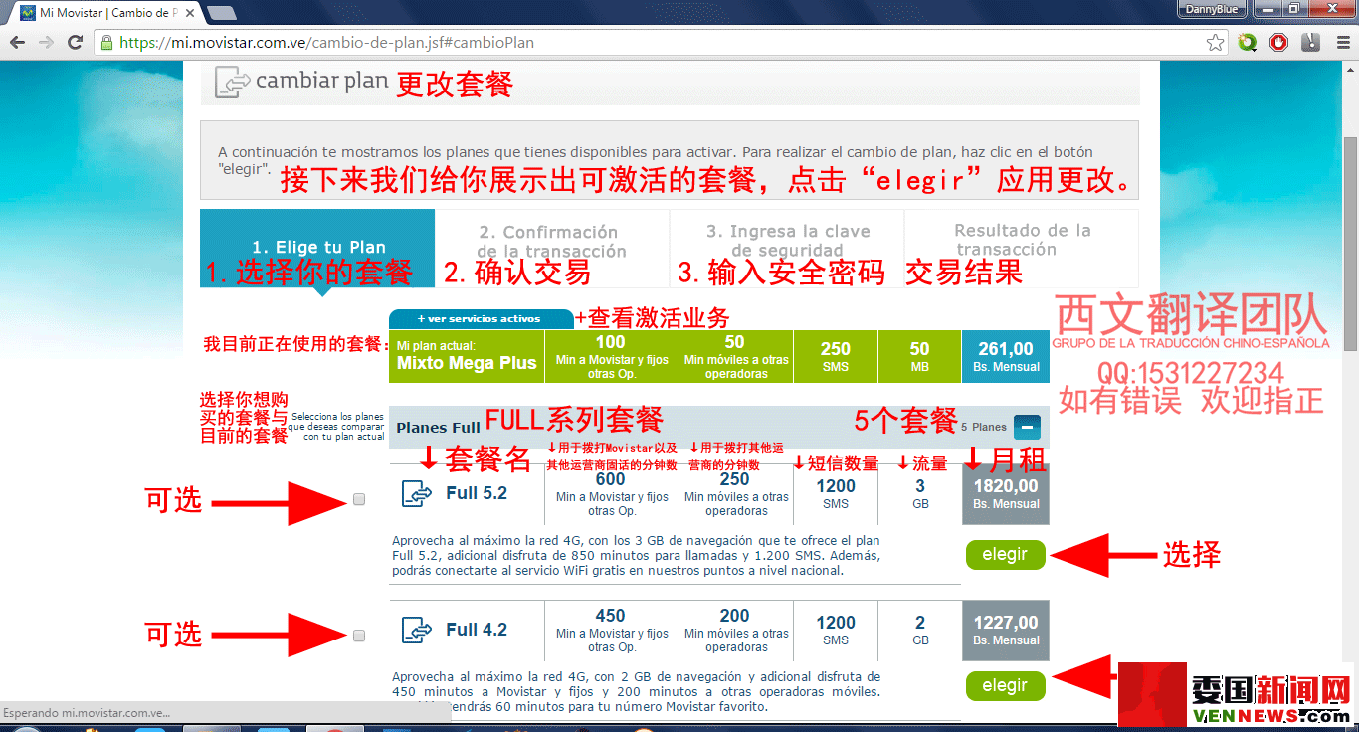Image resolution: width=1359 pixels, height=732 pixels.
Task: Open the DannyBlue profile button
Action: point(1213,9)
